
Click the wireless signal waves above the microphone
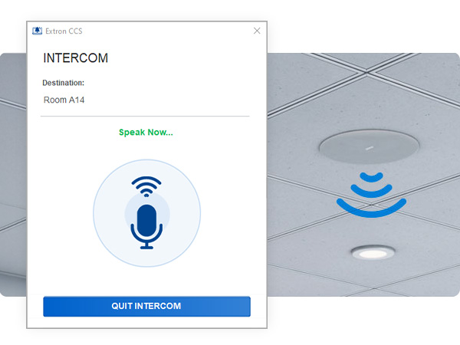pos(146,186)
